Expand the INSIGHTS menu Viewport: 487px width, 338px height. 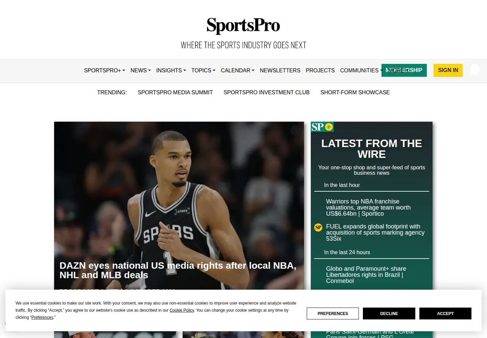pyautogui.click(x=171, y=70)
